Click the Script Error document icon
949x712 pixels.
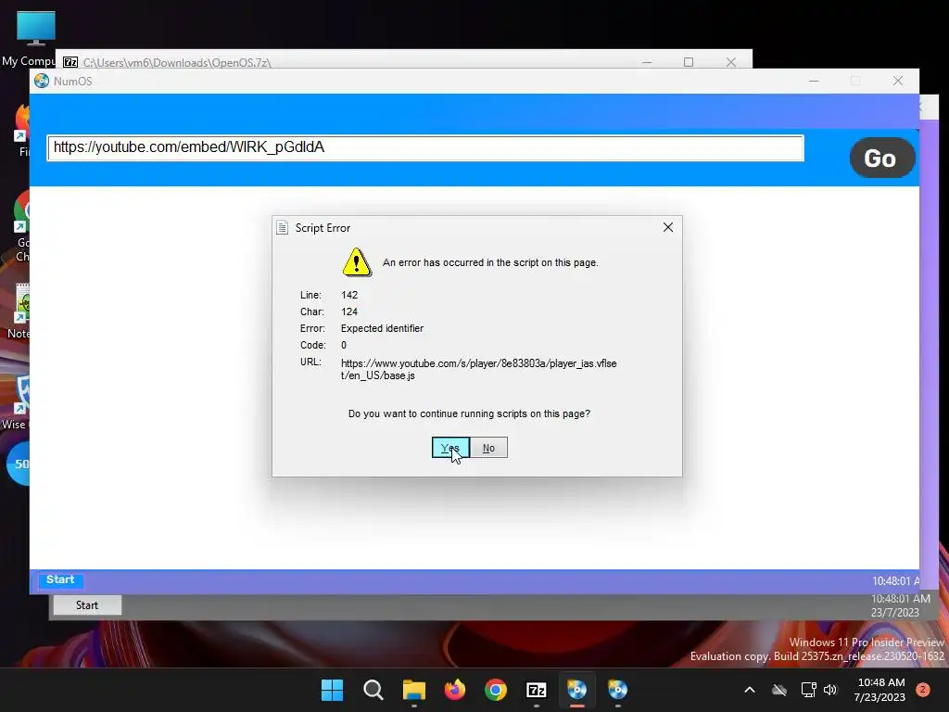click(282, 228)
